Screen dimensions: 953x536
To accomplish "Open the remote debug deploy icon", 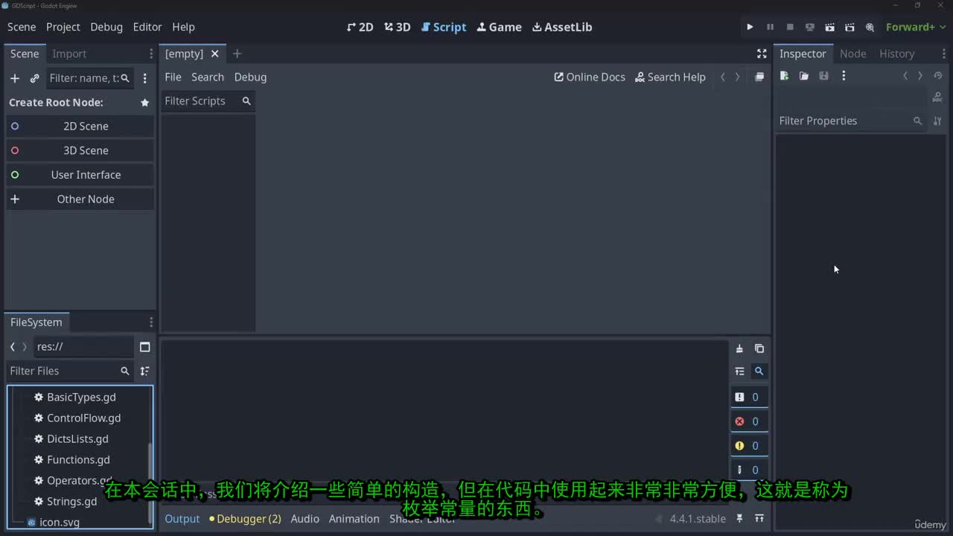I will pos(810,27).
